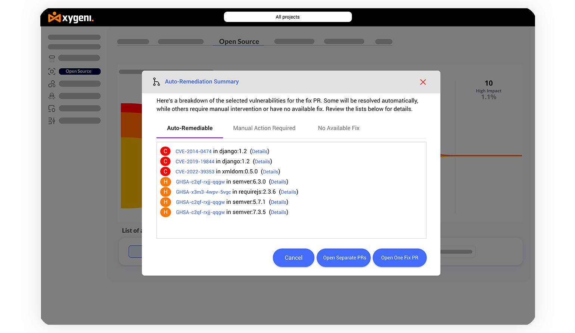Click the high severity badge for requirejs:2.3.6
The width and height of the screenshot is (575, 333).
coord(165,192)
